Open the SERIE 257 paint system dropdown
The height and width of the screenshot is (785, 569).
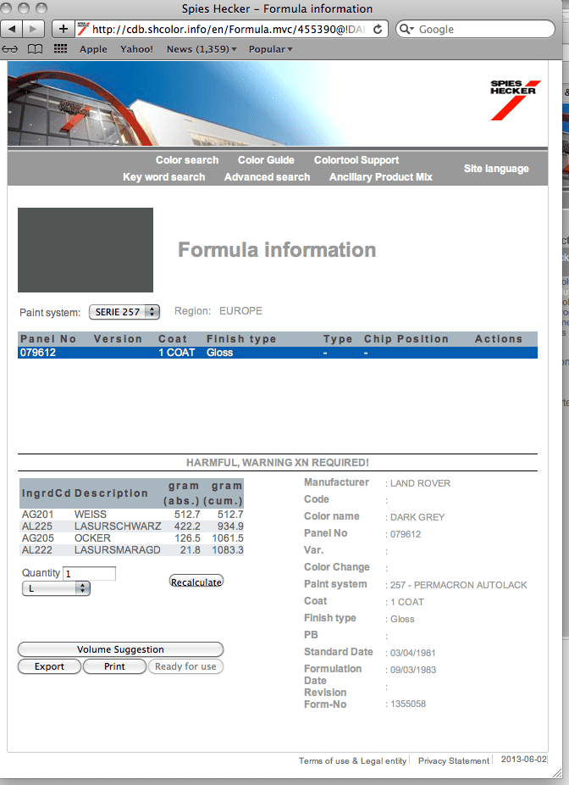point(124,312)
